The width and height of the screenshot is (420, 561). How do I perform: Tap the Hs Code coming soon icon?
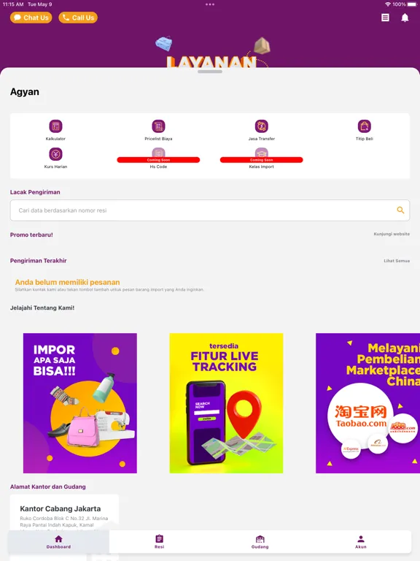[158, 154]
